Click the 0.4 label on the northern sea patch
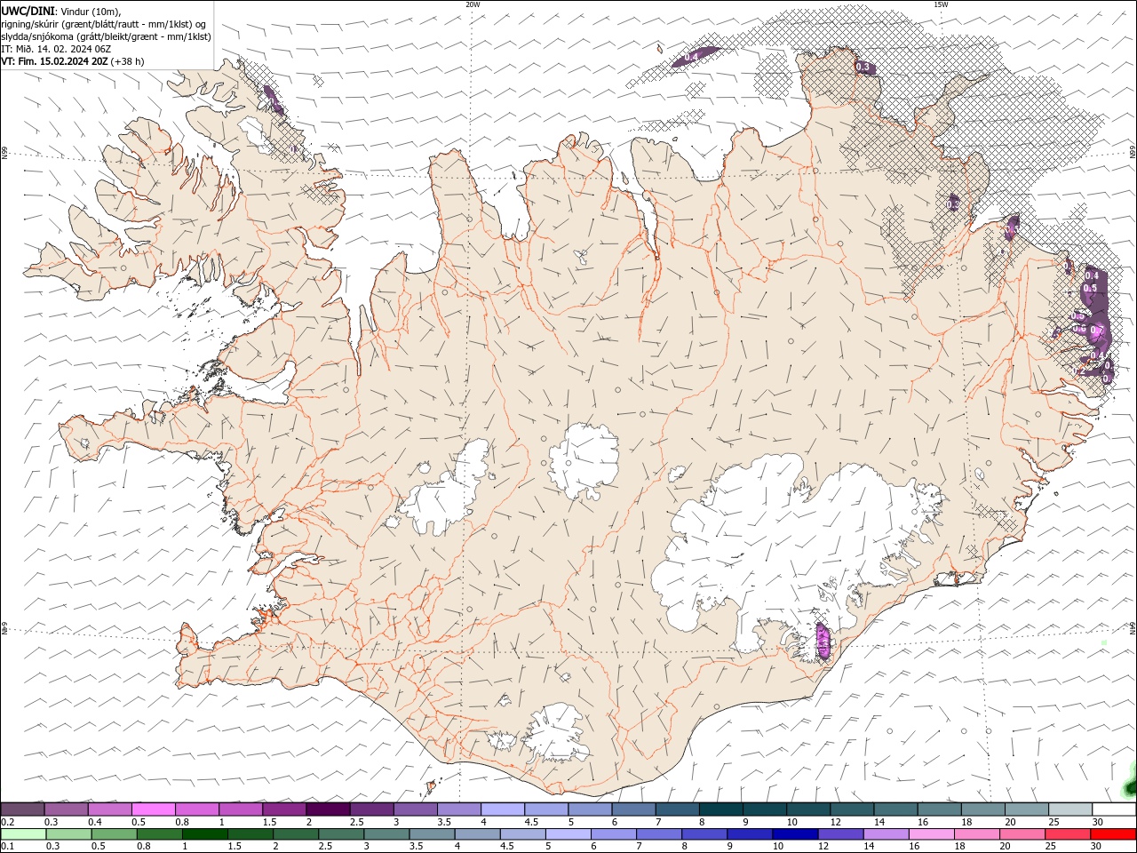The width and height of the screenshot is (1137, 853). click(x=692, y=57)
